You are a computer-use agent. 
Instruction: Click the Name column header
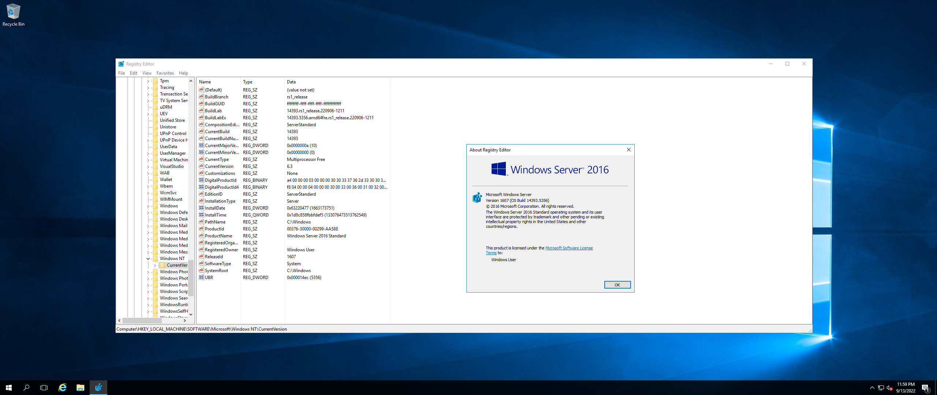tap(219, 82)
